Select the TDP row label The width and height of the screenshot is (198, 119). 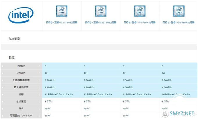[21, 109]
